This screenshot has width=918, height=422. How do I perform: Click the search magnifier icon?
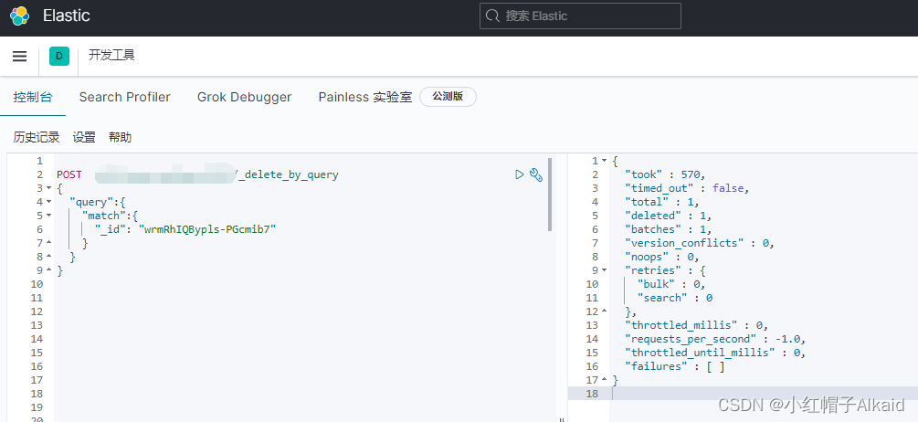[493, 16]
